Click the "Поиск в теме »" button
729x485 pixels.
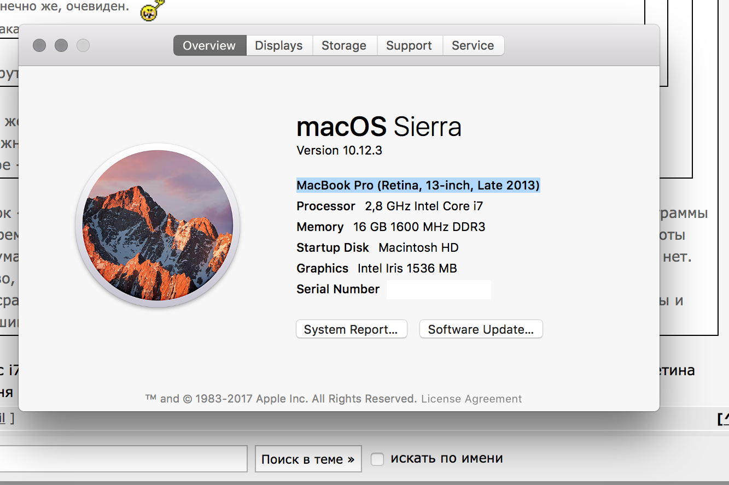308,459
